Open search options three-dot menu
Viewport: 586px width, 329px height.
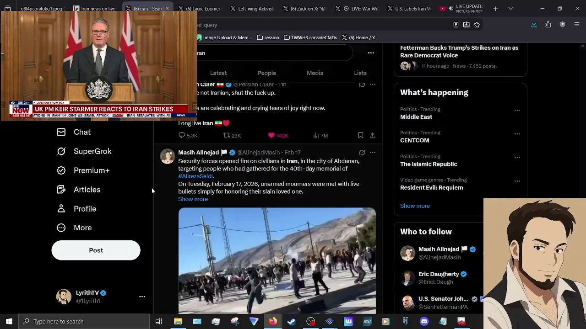tap(371, 53)
